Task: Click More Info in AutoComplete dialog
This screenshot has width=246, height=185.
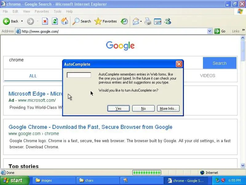Action: [x=168, y=109]
